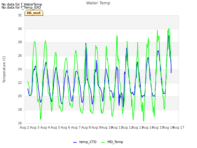Click the 16 y-axis tick label

pos(20,123)
